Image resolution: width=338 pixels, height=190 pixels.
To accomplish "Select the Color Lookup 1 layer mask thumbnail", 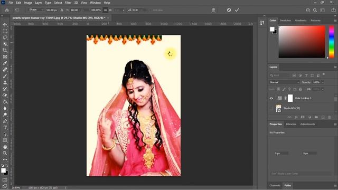I will tap(290, 98).
